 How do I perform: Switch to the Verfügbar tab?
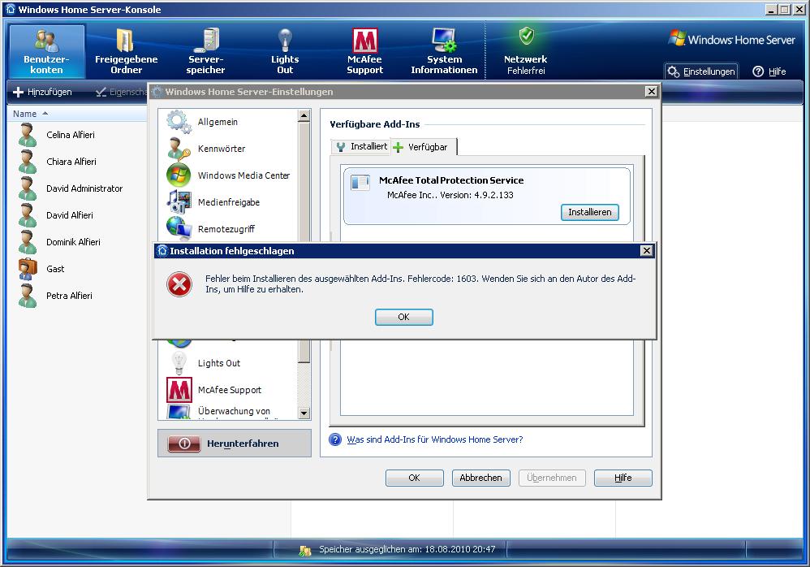click(x=423, y=147)
